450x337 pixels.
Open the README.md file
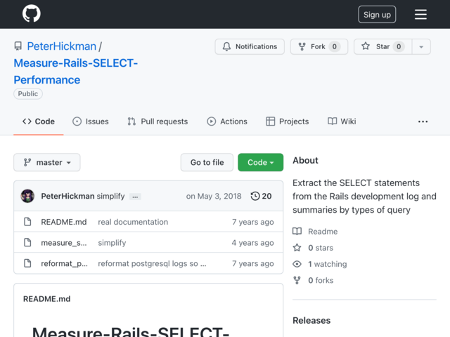[64, 222]
